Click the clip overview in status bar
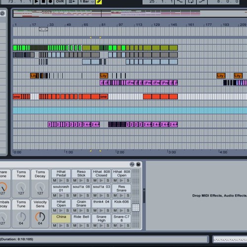This screenshot has width=247, height=247. tap(230, 240)
